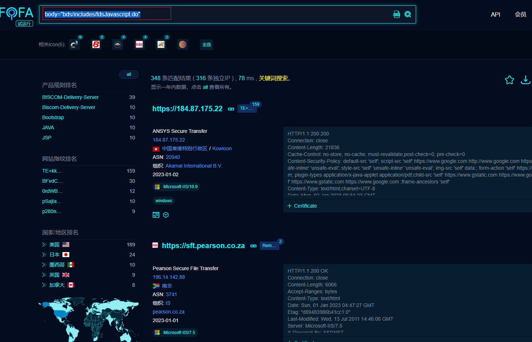Filter by Bootstrap product

pos(53,117)
